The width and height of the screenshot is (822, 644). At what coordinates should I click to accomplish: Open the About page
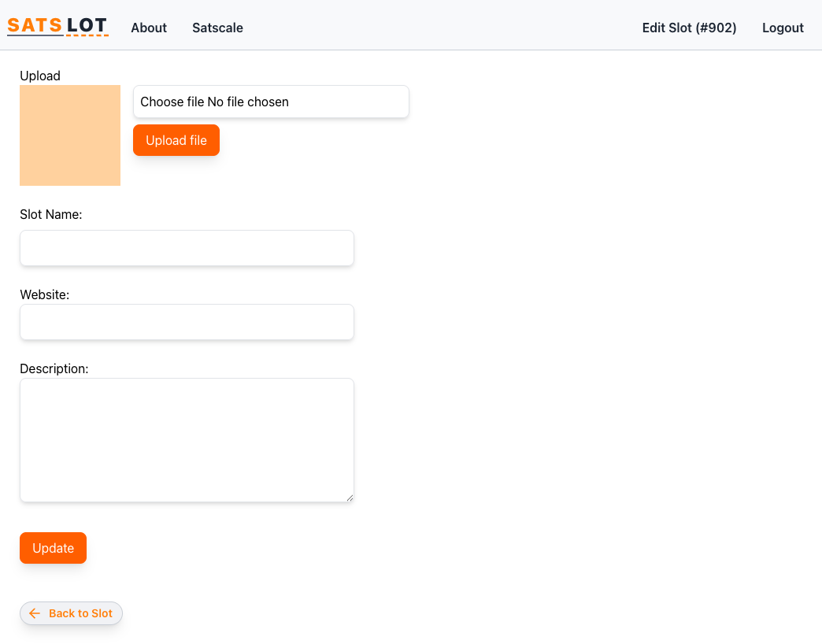(x=149, y=28)
